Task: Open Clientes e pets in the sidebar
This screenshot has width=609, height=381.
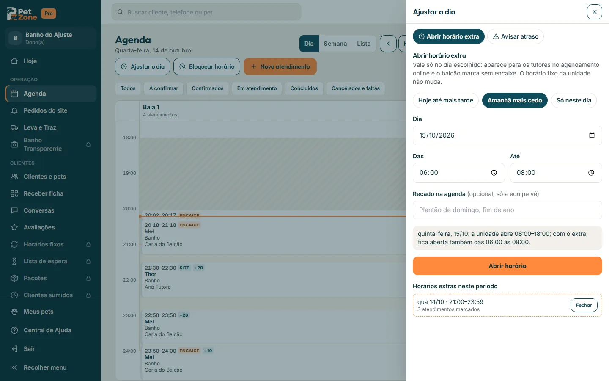Action: click(51, 177)
